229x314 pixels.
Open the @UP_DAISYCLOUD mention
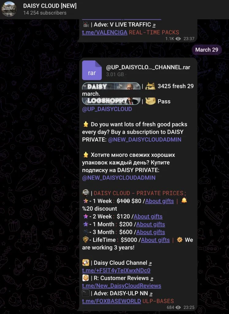(107, 109)
